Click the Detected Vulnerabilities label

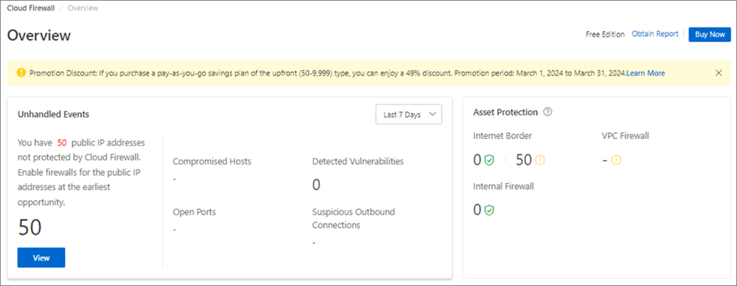pos(357,162)
